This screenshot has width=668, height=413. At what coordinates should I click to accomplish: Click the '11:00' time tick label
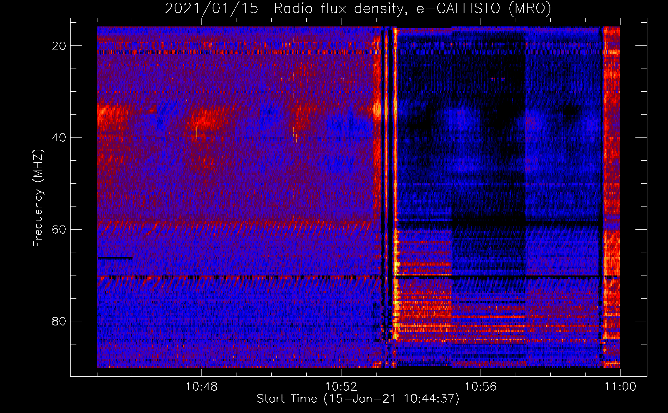(x=620, y=387)
